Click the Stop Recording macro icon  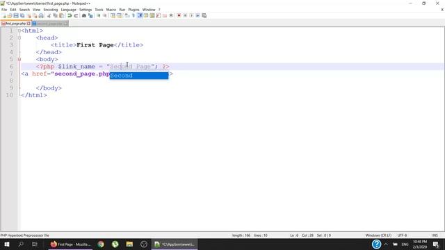pos(185,15)
